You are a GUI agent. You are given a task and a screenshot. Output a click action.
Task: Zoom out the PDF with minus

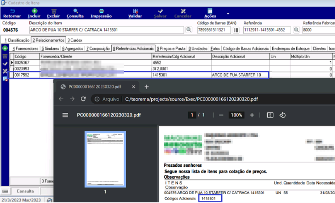[x=221, y=115]
